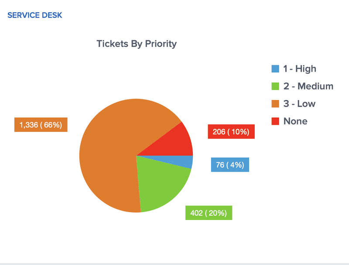This screenshot has height=265, width=349.
Task: Click the red None legend swatch
Action: pos(275,121)
